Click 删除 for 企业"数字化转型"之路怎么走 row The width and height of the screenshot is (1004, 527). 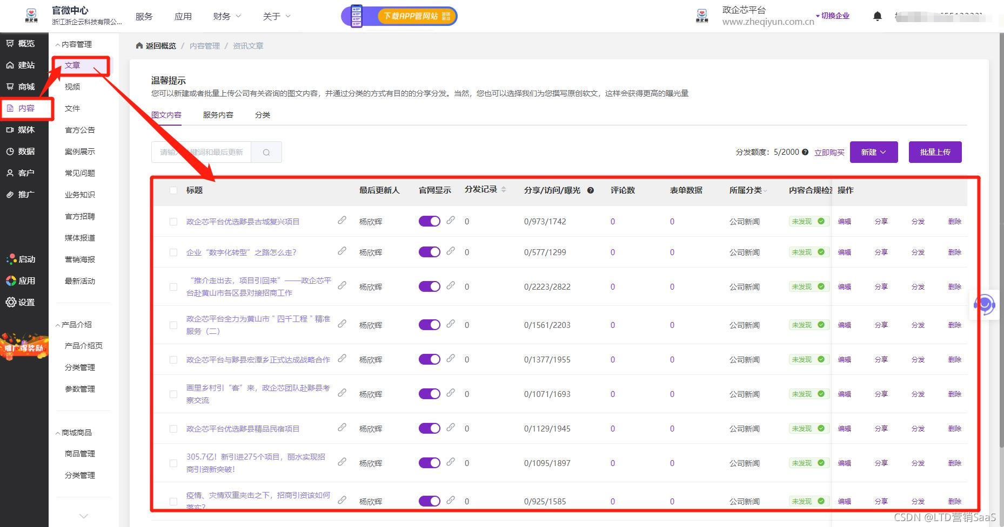click(x=955, y=252)
